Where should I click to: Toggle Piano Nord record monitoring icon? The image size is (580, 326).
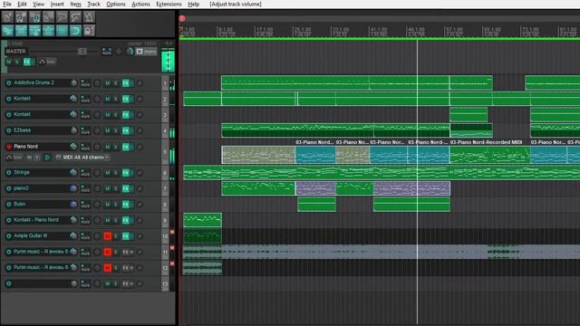(x=47, y=158)
